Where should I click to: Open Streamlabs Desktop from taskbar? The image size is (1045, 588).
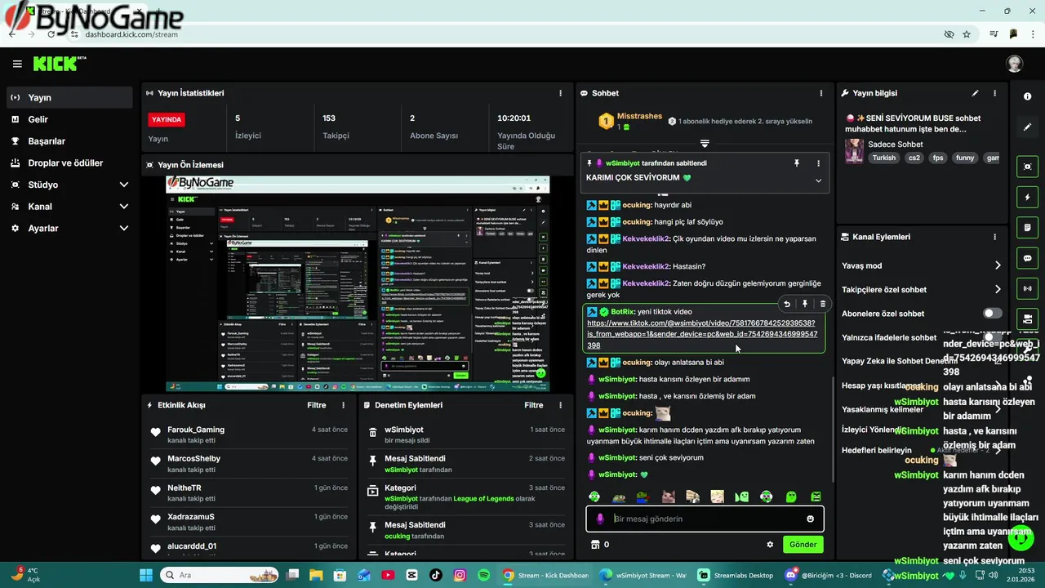(x=735, y=575)
